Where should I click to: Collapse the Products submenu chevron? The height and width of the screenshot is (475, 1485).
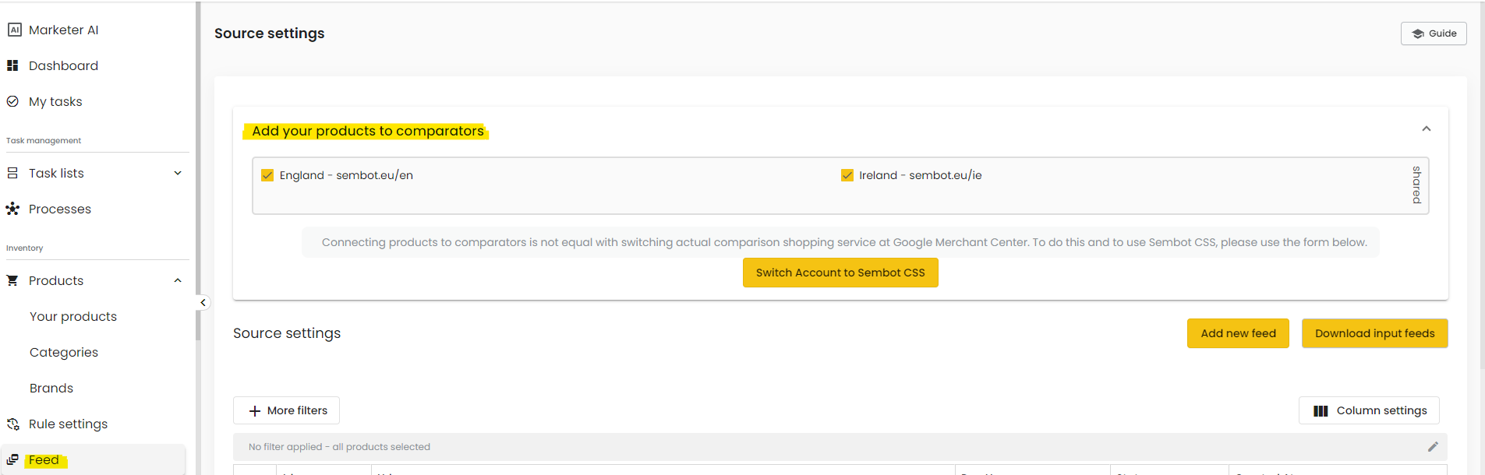[178, 280]
